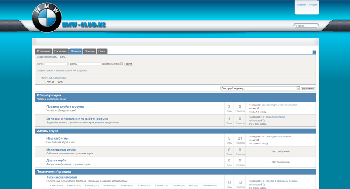Open the Регистрация link
The image size is (350, 189).
coord(80,70)
